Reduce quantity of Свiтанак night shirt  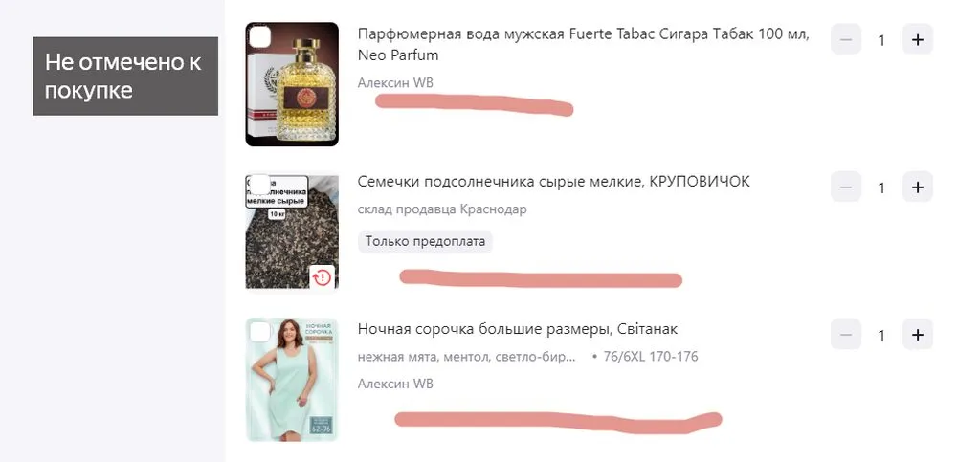(846, 335)
